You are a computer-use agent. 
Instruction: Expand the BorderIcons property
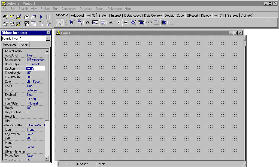tap(4, 60)
